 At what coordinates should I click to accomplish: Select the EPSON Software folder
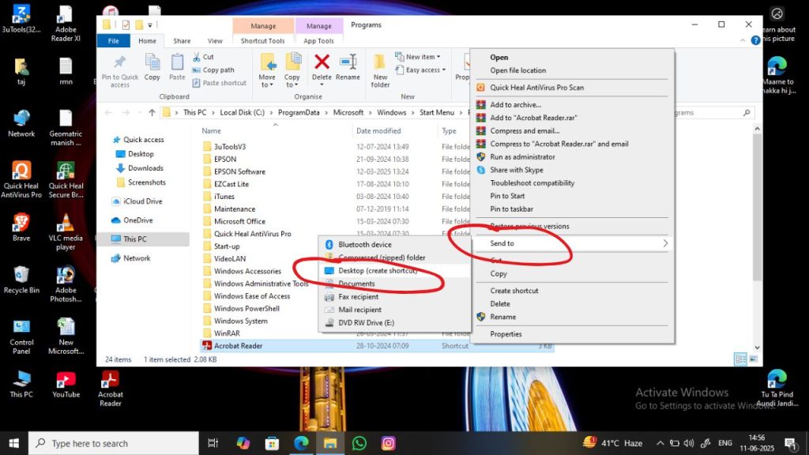[239, 171]
